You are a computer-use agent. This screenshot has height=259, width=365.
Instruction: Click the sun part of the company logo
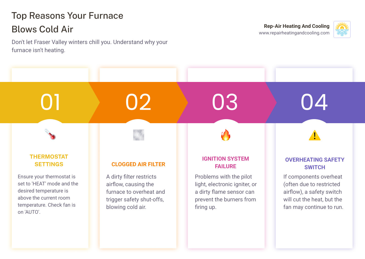click(342, 26)
